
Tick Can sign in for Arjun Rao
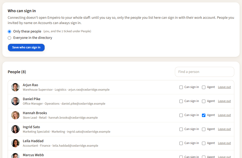click(x=181, y=87)
